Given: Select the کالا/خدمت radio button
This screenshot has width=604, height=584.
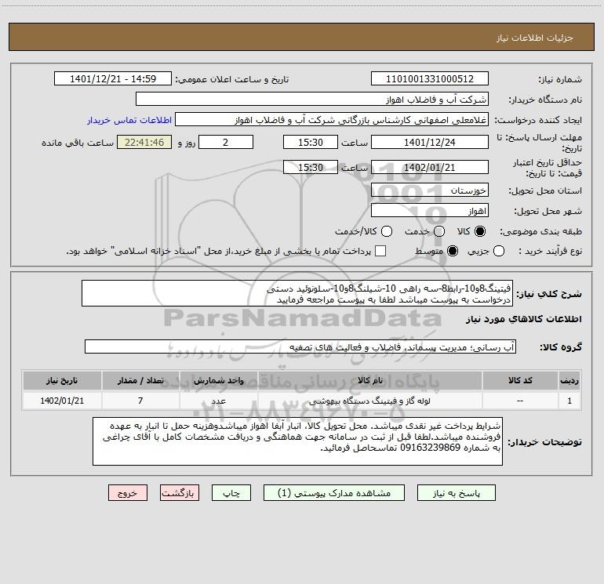Looking at the screenshot, I should pyautogui.click(x=387, y=231).
